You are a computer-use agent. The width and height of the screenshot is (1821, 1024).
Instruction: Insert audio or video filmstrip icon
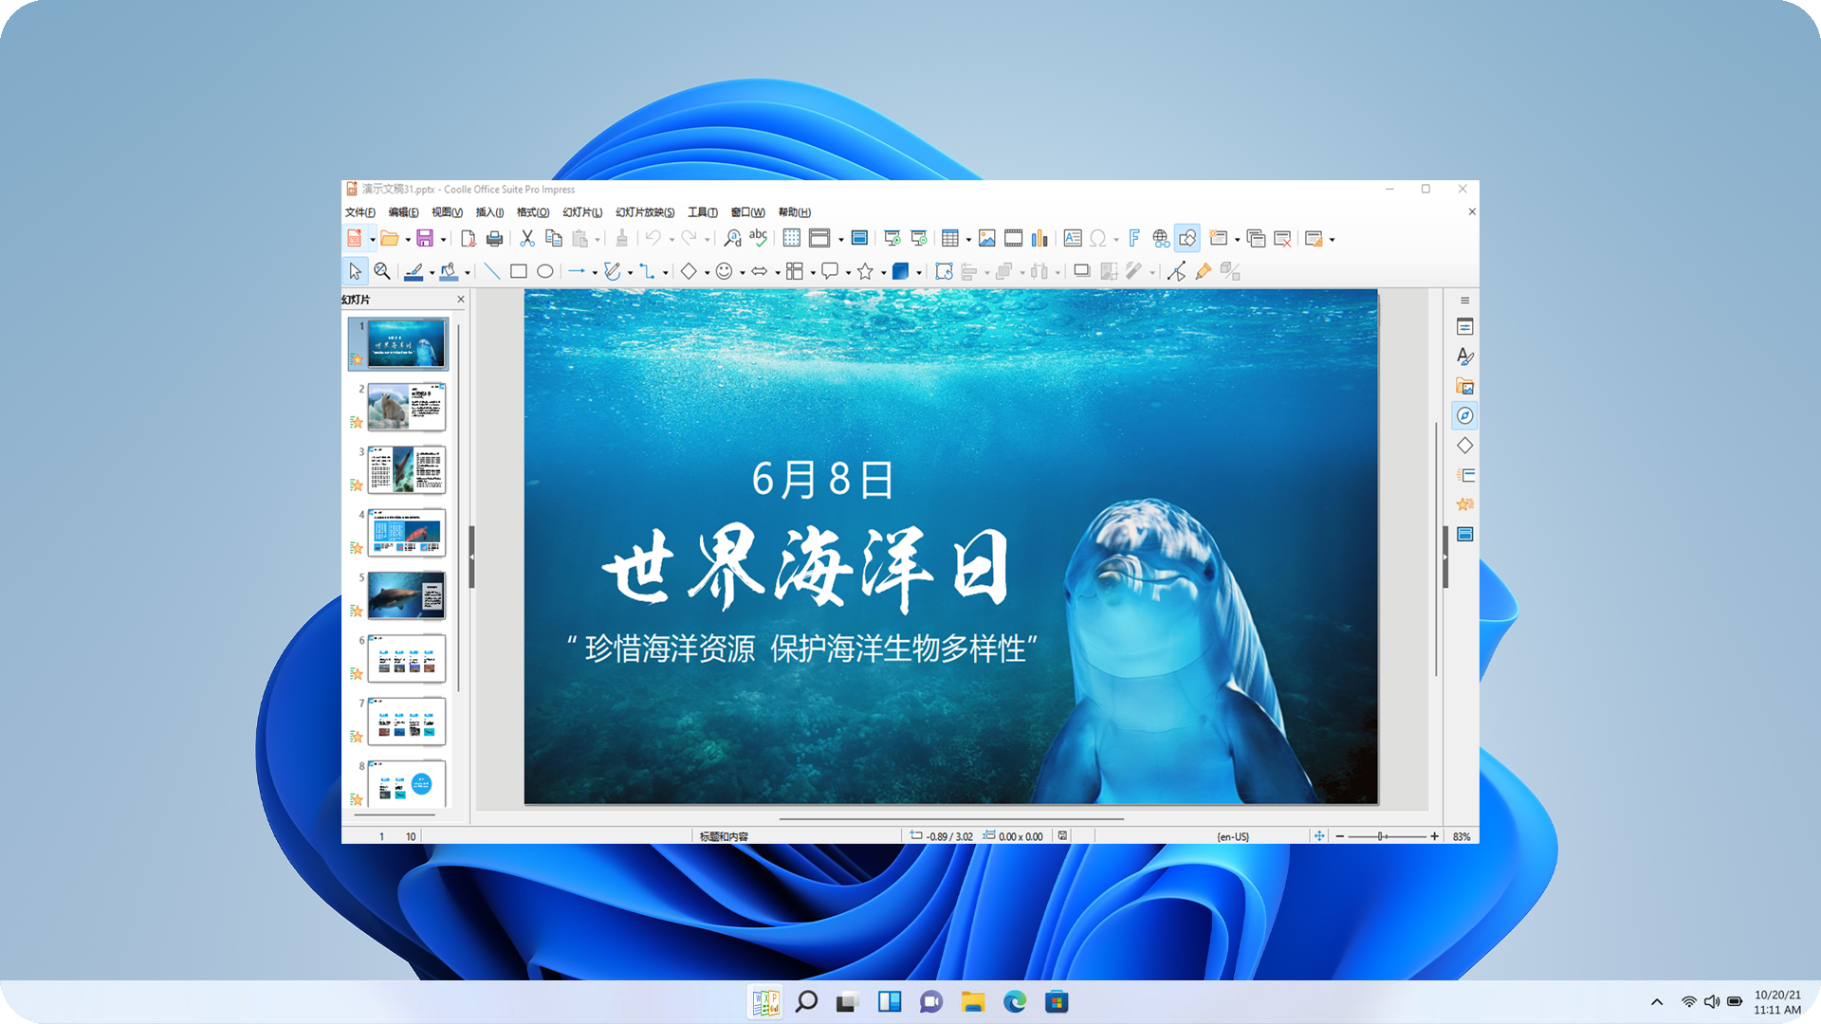pos(1013,238)
